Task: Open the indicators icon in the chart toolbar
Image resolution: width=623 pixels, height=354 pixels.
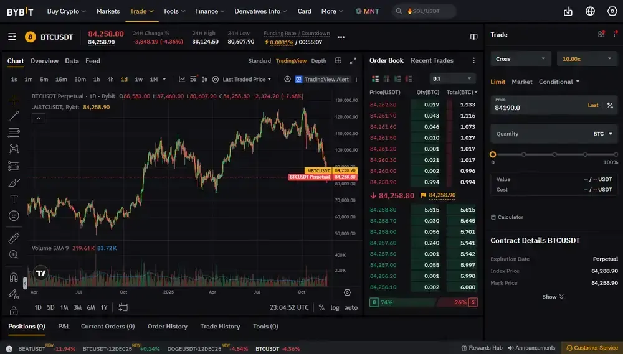Action: tap(182, 80)
